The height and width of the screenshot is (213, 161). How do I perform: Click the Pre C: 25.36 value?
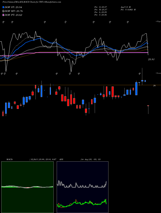[x=101, y=15]
